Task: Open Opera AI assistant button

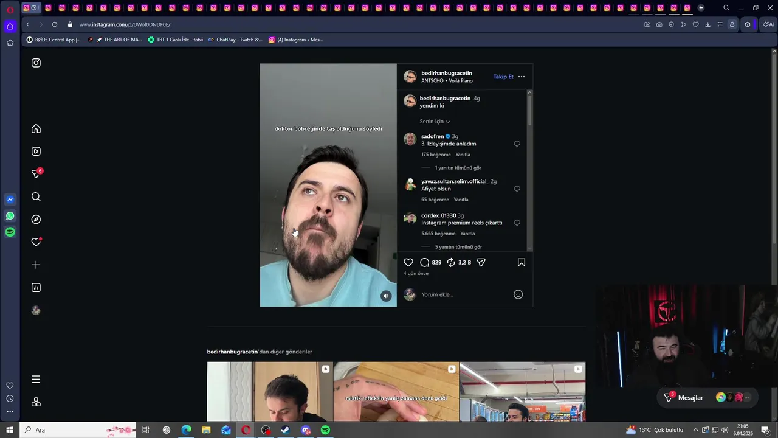Action: (768, 24)
